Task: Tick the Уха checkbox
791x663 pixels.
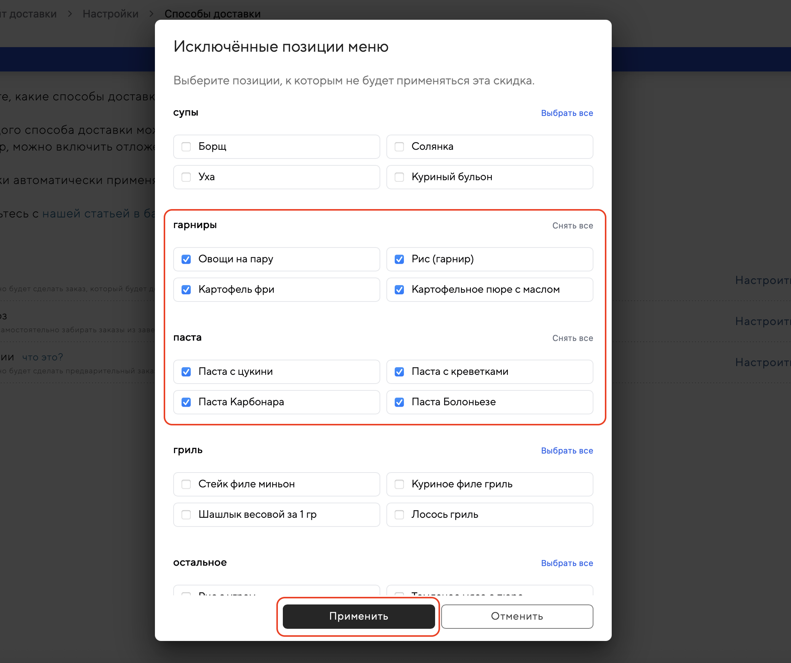Action: coord(186,177)
